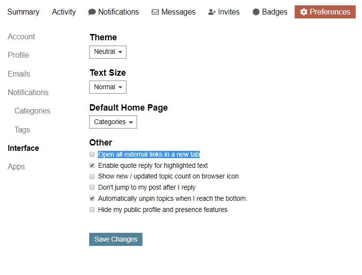Select Apps in the preferences sidebar
The height and width of the screenshot is (275, 362).
click(x=16, y=167)
